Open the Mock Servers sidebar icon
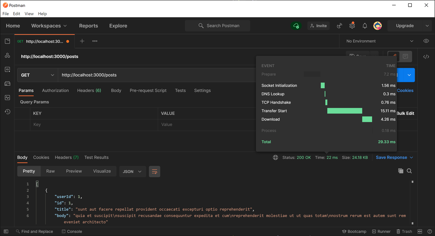 point(7,84)
